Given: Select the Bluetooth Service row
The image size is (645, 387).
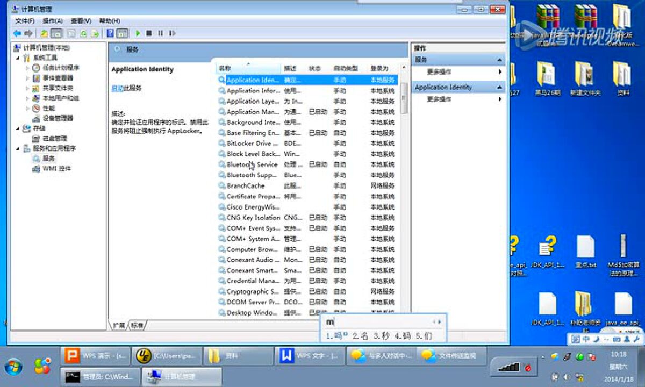Looking at the screenshot, I should coord(252,164).
